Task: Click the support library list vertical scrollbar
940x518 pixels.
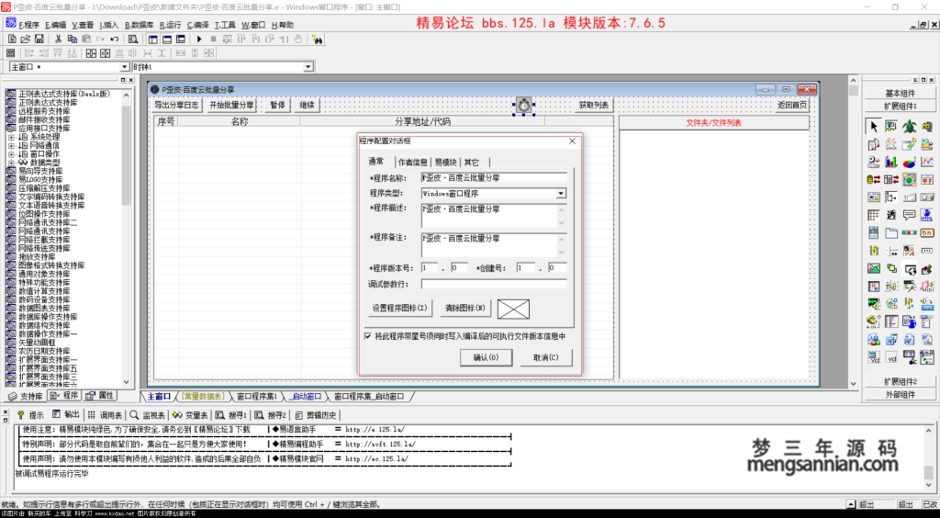Action: (x=127, y=237)
